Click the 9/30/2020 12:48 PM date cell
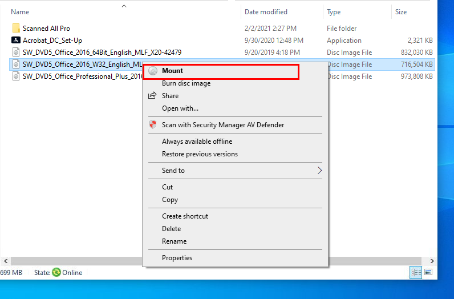The width and height of the screenshot is (454, 299). point(274,41)
